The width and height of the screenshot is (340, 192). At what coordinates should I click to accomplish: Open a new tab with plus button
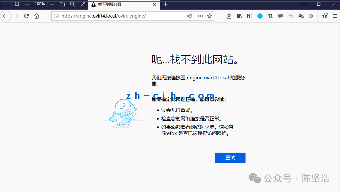click(166, 4)
